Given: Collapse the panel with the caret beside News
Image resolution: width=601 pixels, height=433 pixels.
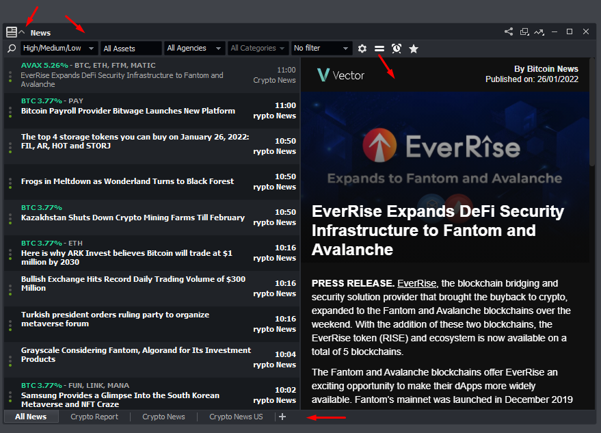Looking at the screenshot, I should (x=23, y=32).
